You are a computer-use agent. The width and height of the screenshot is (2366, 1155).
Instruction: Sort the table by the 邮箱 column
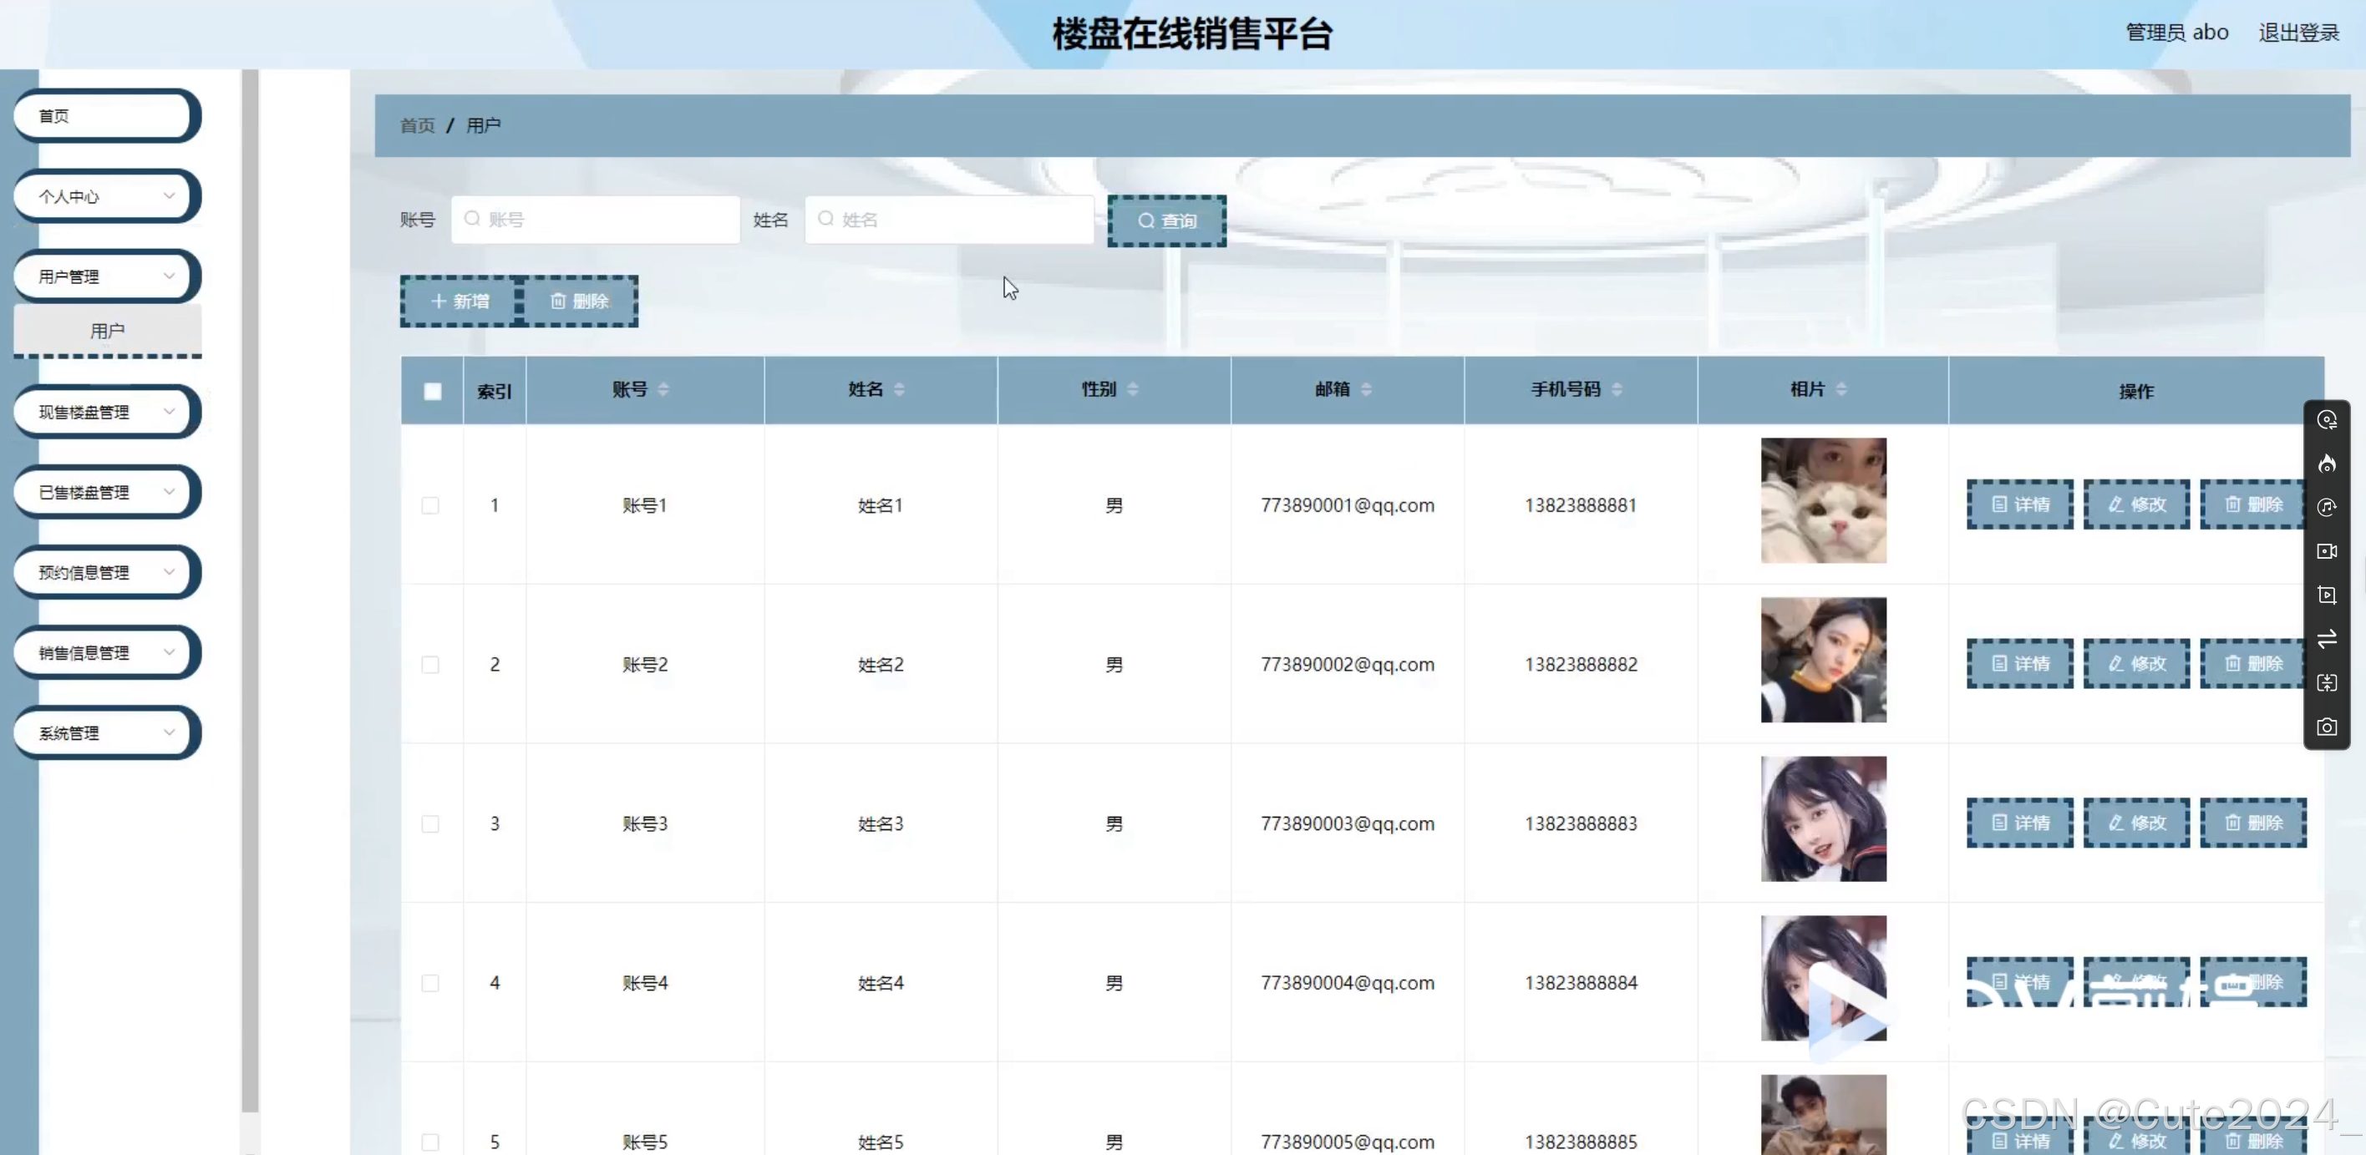[x=1366, y=389]
